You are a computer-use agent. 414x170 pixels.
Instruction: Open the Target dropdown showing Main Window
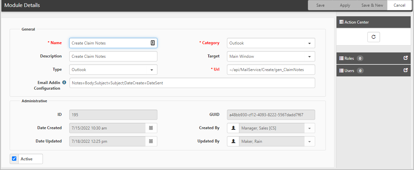coord(271,56)
